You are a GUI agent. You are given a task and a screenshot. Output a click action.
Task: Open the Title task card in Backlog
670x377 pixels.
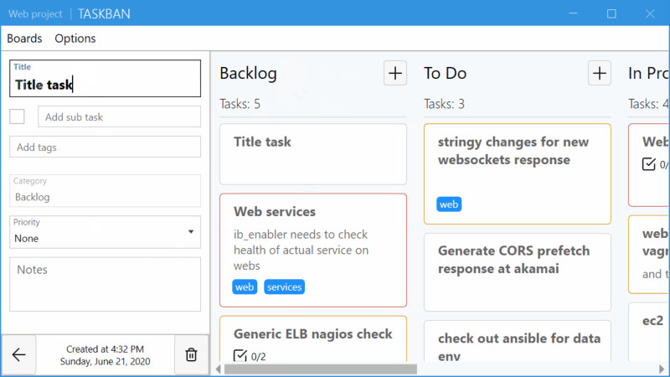(313, 154)
